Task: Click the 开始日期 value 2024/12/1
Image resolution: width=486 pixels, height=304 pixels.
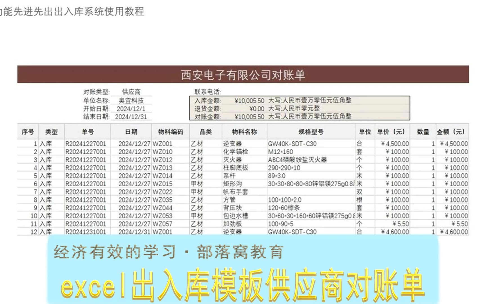Action: [131, 109]
